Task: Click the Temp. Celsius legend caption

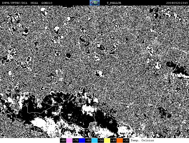Action: (142, 140)
